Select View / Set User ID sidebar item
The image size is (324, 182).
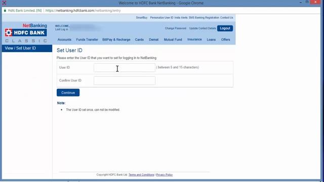click(27, 49)
